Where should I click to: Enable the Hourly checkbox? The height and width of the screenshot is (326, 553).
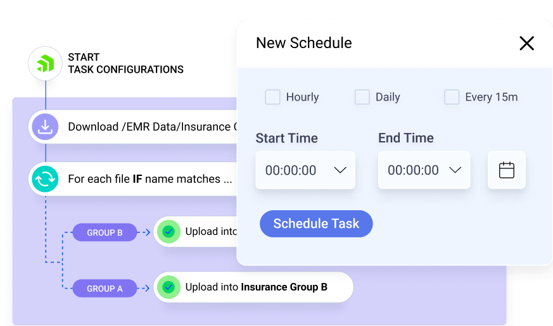[272, 97]
